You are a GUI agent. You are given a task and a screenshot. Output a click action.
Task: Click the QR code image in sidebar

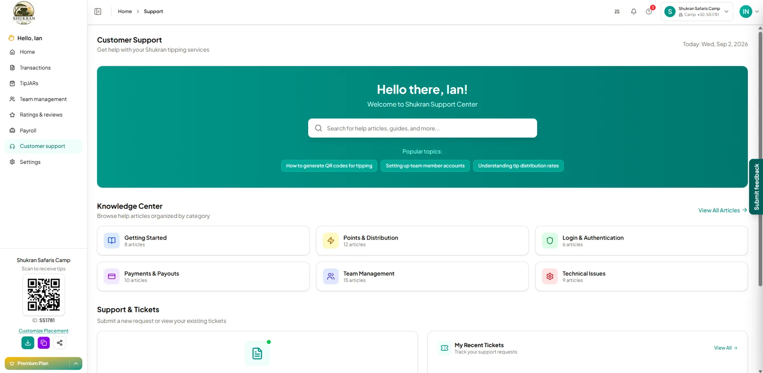pos(44,295)
